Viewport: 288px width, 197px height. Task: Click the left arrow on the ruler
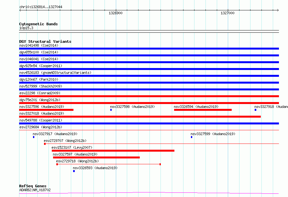(x=20, y=10)
